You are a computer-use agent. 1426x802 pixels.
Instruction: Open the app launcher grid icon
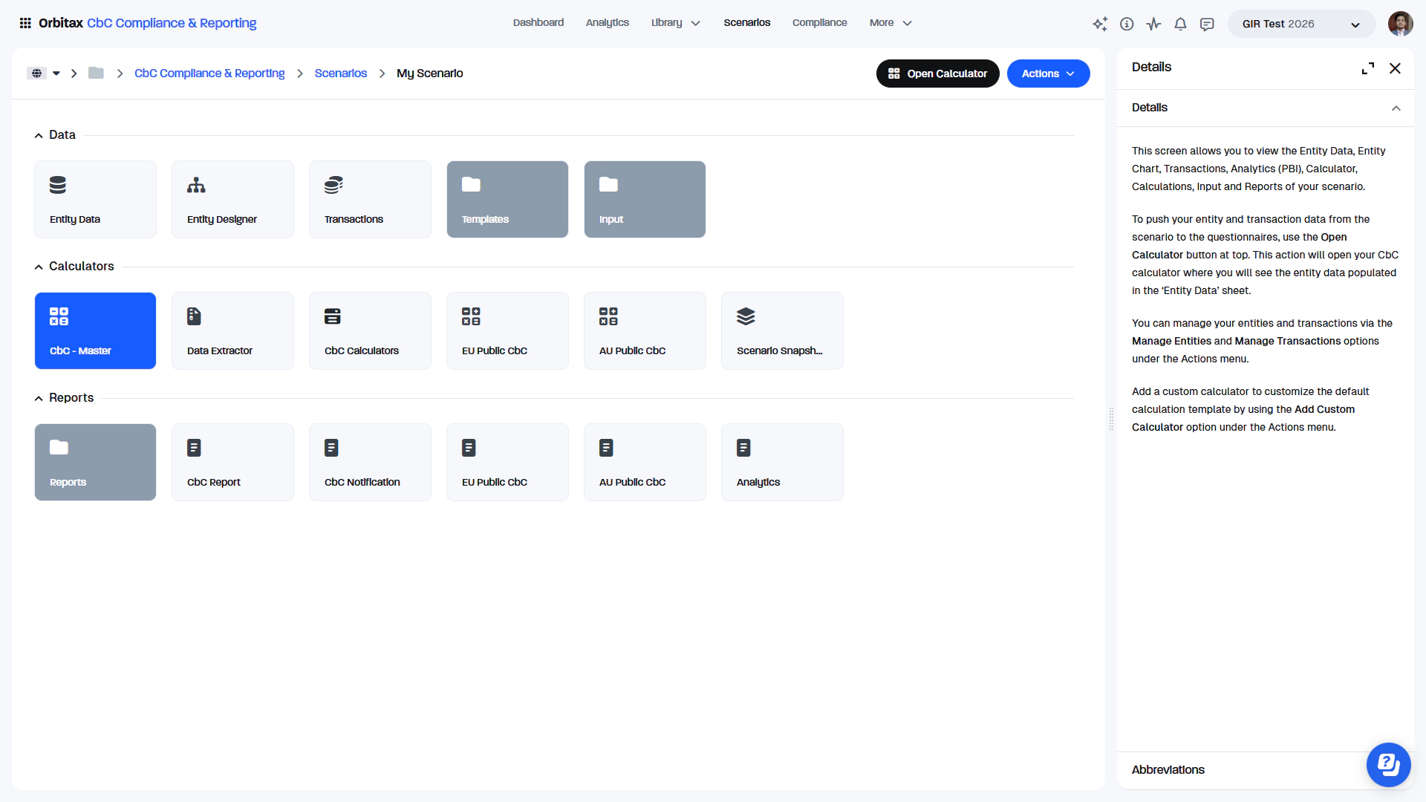pyautogui.click(x=25, y=23)
